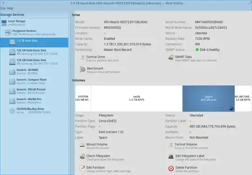Select the 1.5 TB Hard Disk entry label
Screen dimensions: 252x175
[x=27, y=41]
